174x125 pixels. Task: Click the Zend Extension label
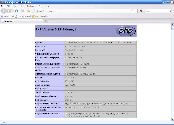pyautogui.click(x=43, y=85)
